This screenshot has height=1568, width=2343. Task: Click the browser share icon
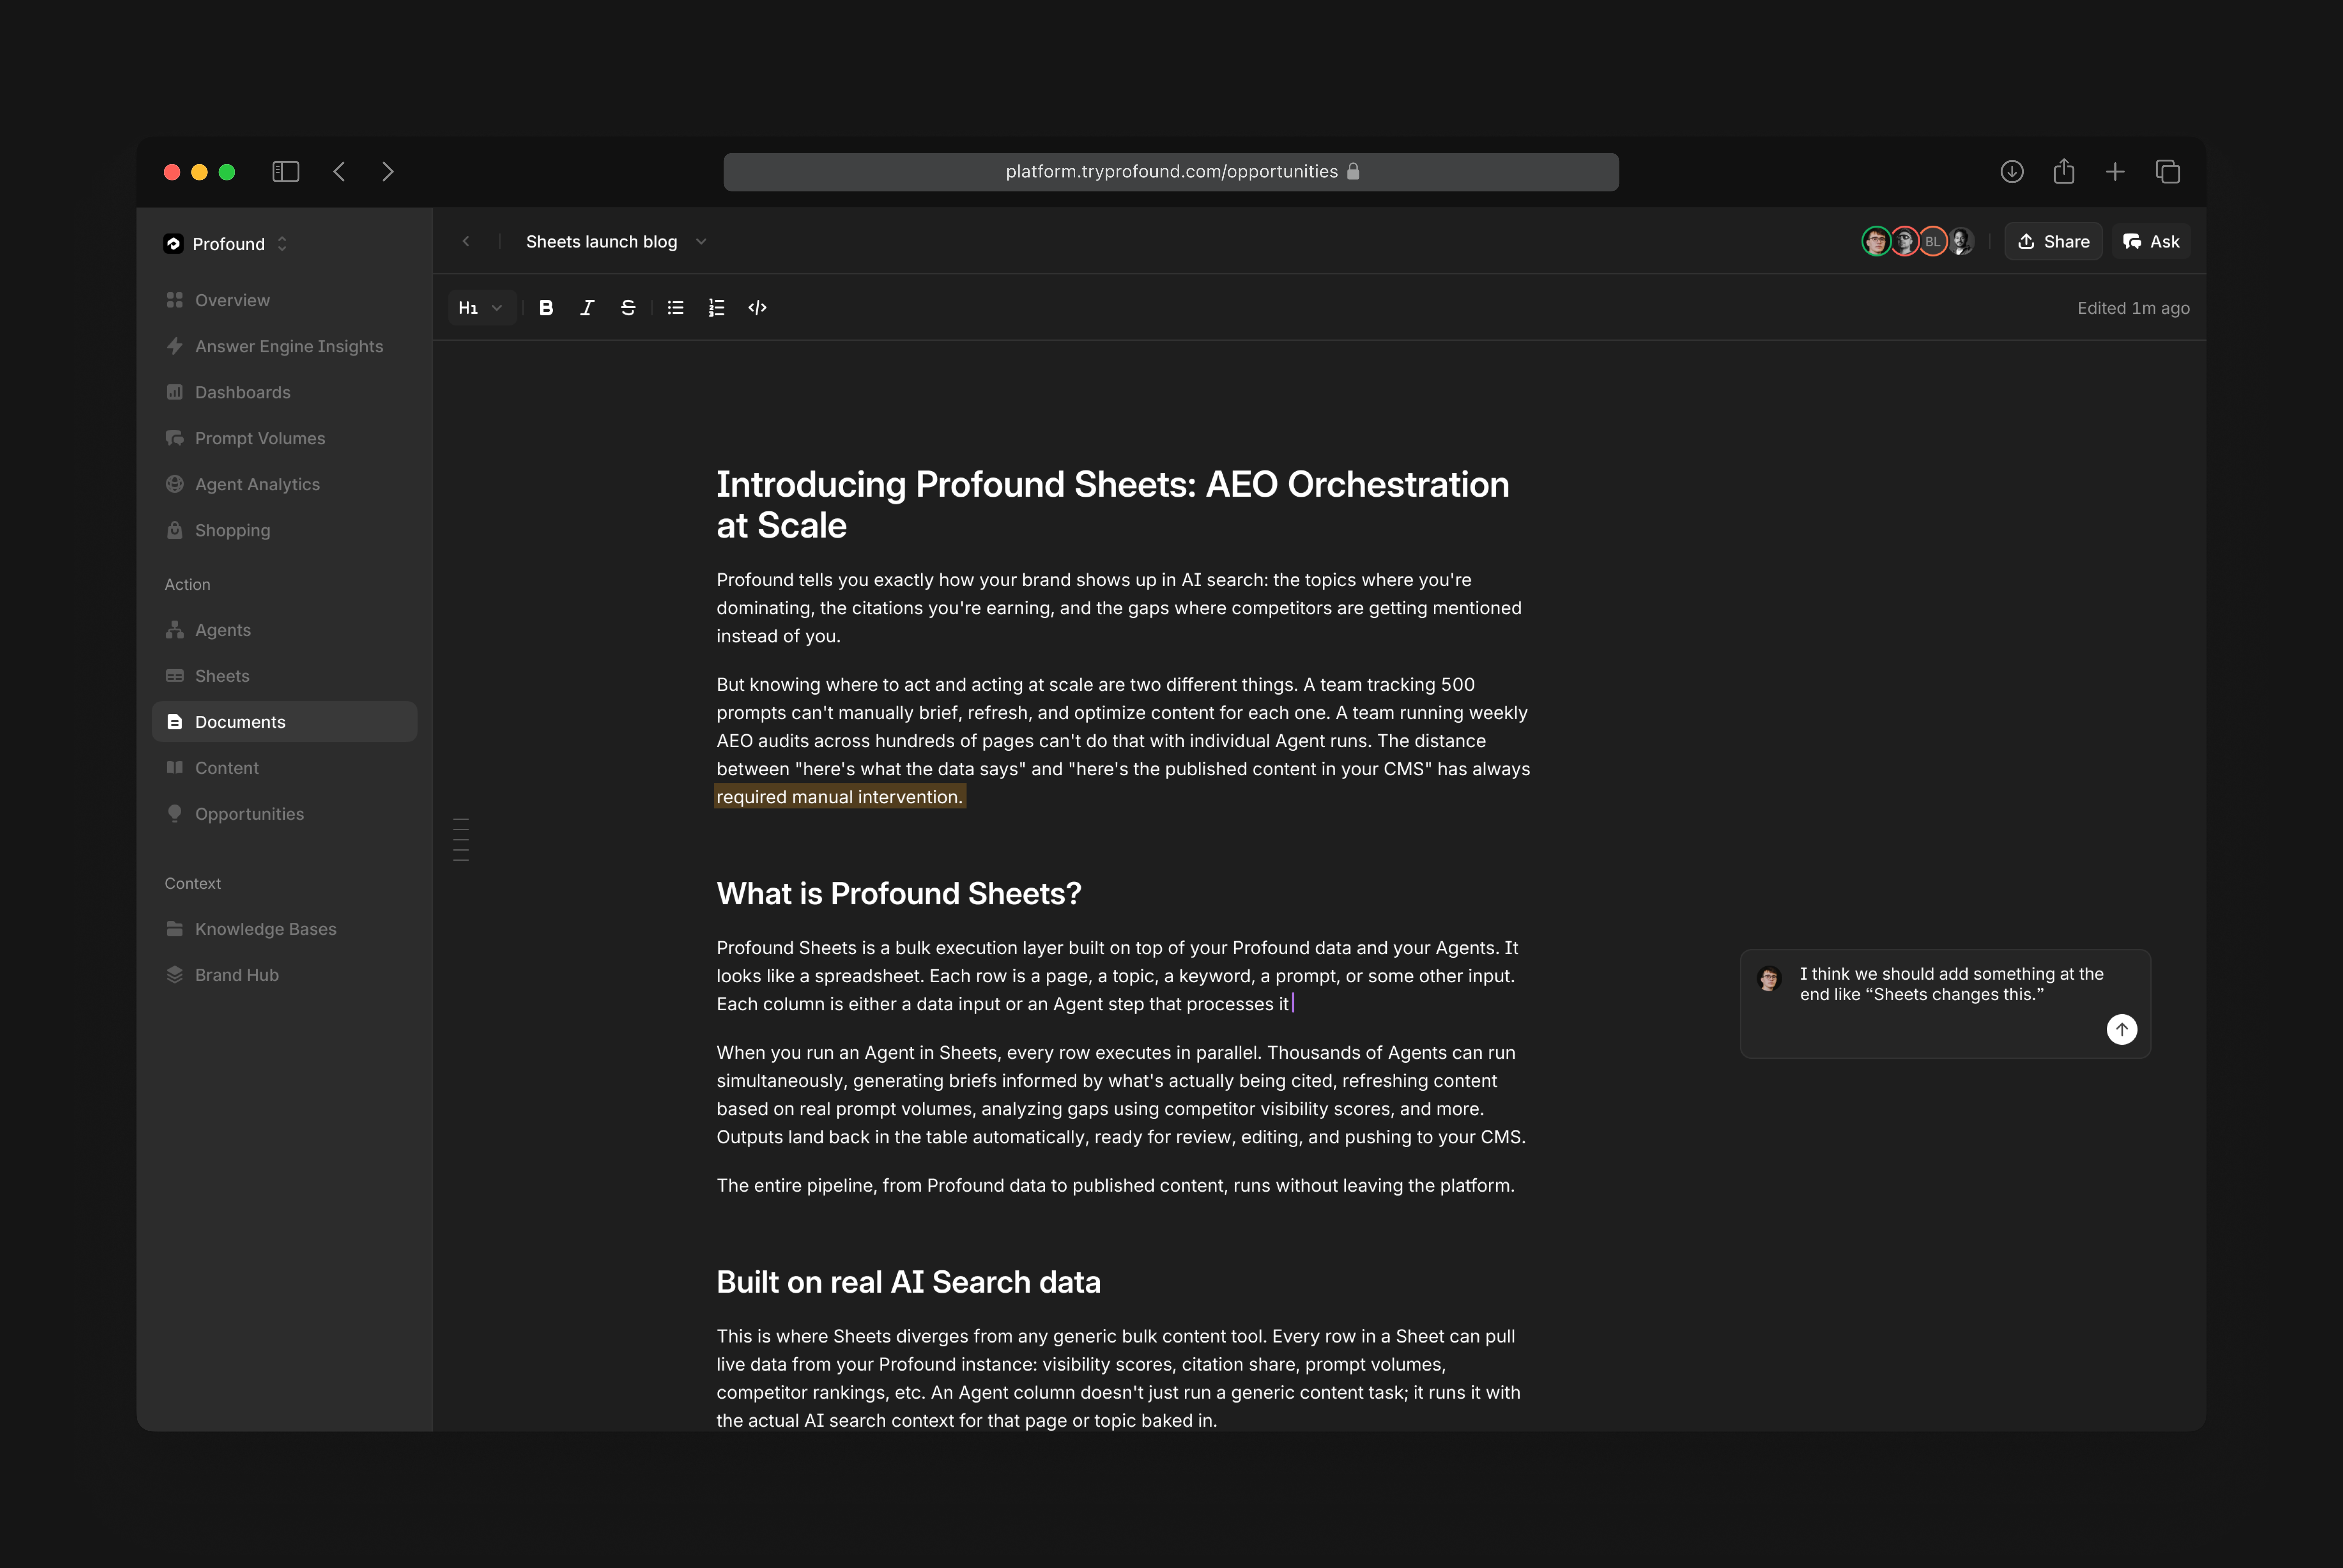[2064, 172]
